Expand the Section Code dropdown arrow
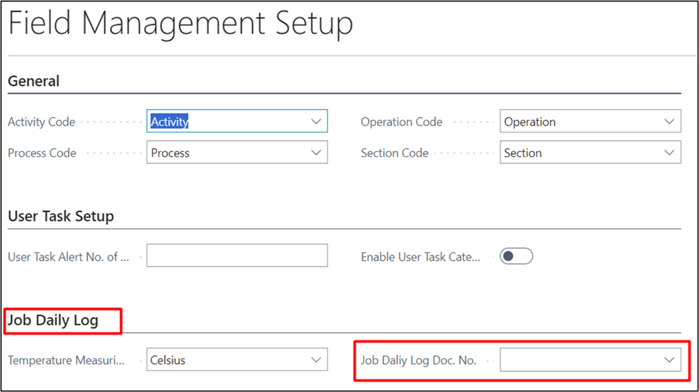The image size is (699, 392). coord(669,153)
